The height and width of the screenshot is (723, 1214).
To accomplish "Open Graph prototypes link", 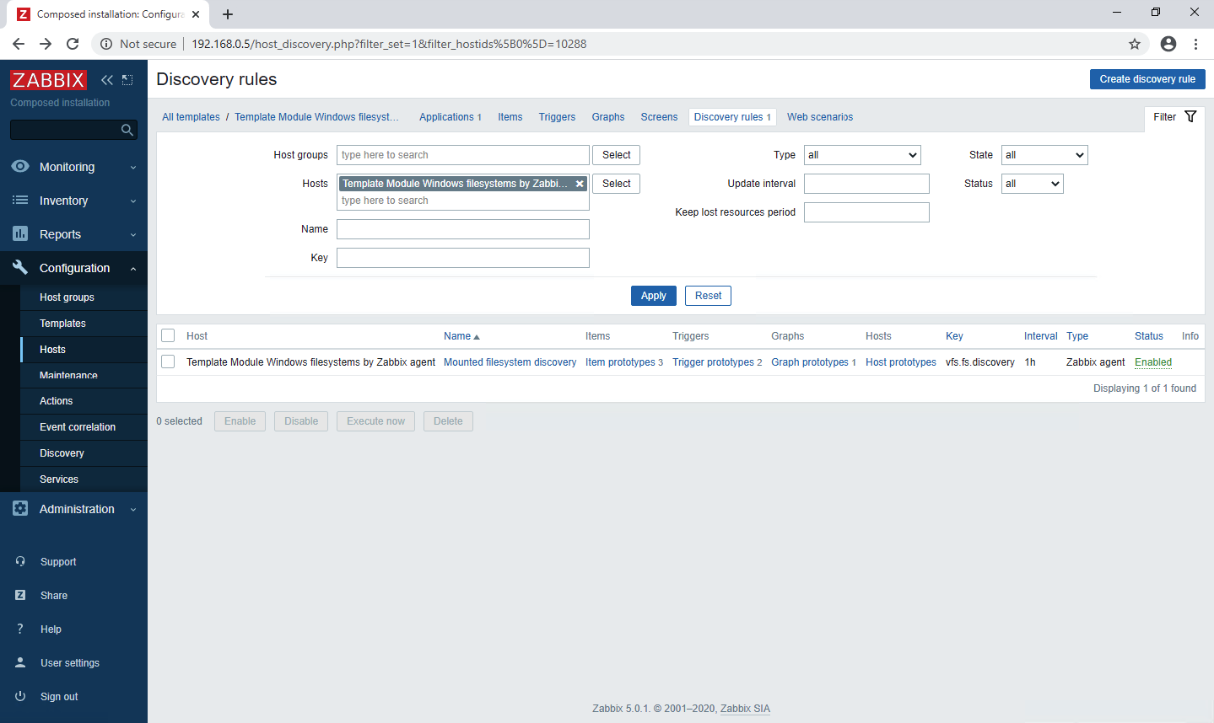I will (810, 362).
